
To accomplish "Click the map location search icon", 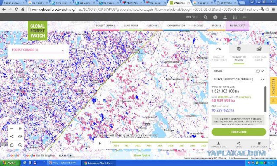I will pos(20,145).
